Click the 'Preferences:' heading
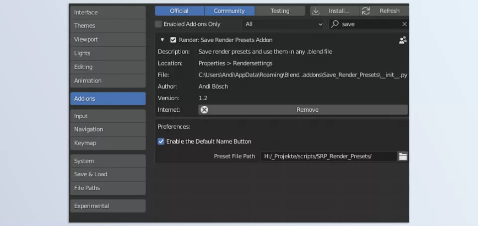 (x=174, y=127)
